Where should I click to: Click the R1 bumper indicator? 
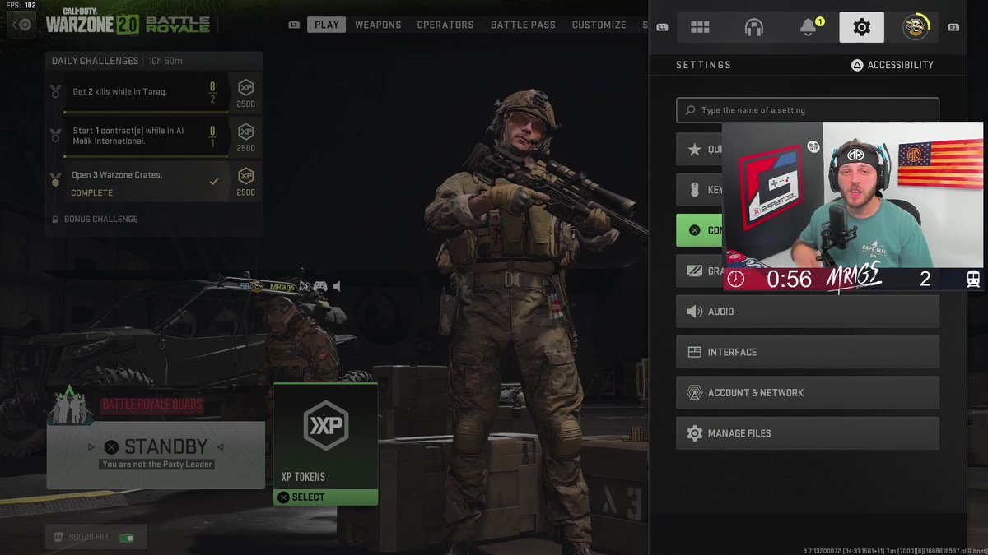[953, 27]
